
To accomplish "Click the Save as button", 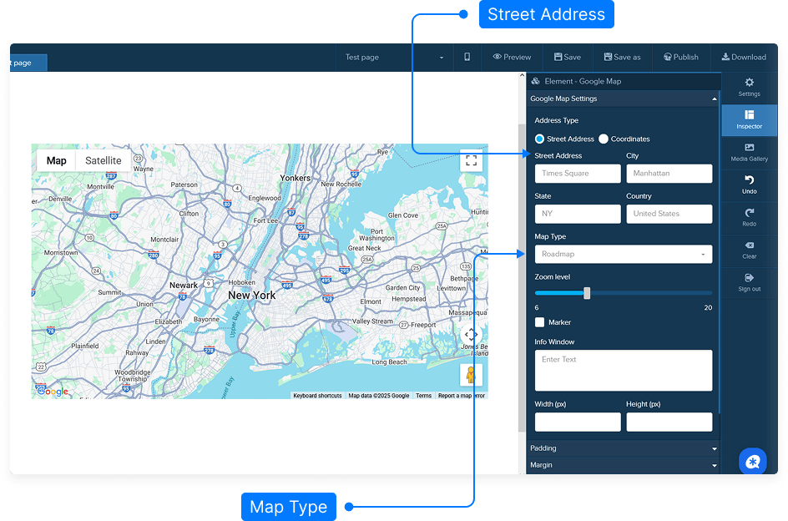I will tap(621, 57).
